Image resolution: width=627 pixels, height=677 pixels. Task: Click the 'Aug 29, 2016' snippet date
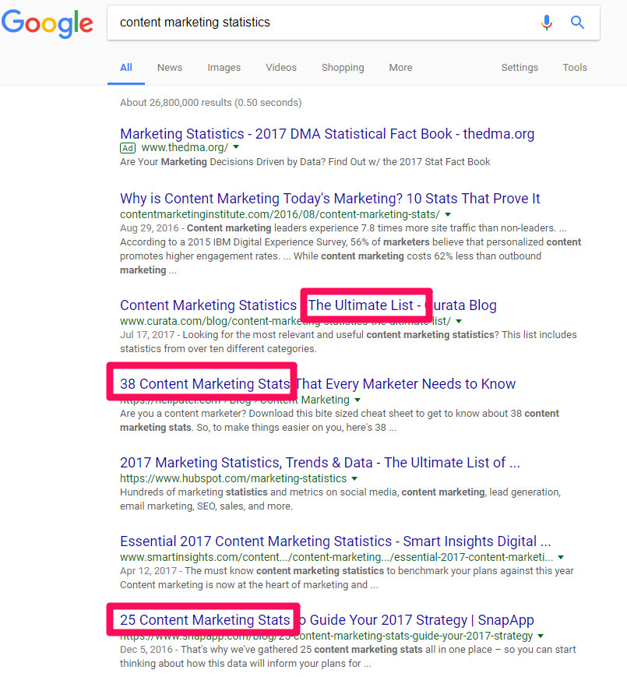150,228
